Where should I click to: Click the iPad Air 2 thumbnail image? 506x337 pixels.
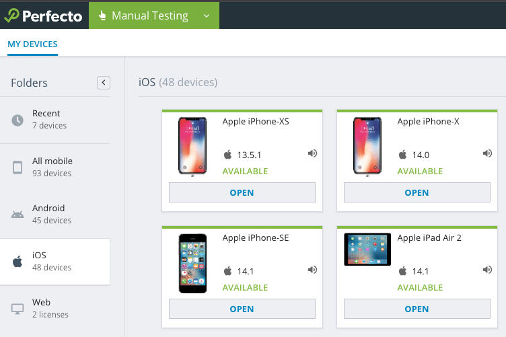[367, 250]
